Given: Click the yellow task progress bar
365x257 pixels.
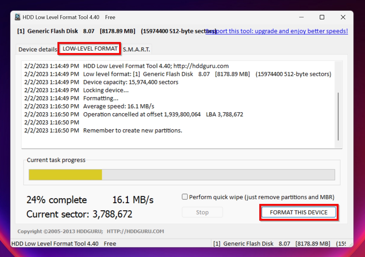Looking at the screenshot, I should [182, 175].
